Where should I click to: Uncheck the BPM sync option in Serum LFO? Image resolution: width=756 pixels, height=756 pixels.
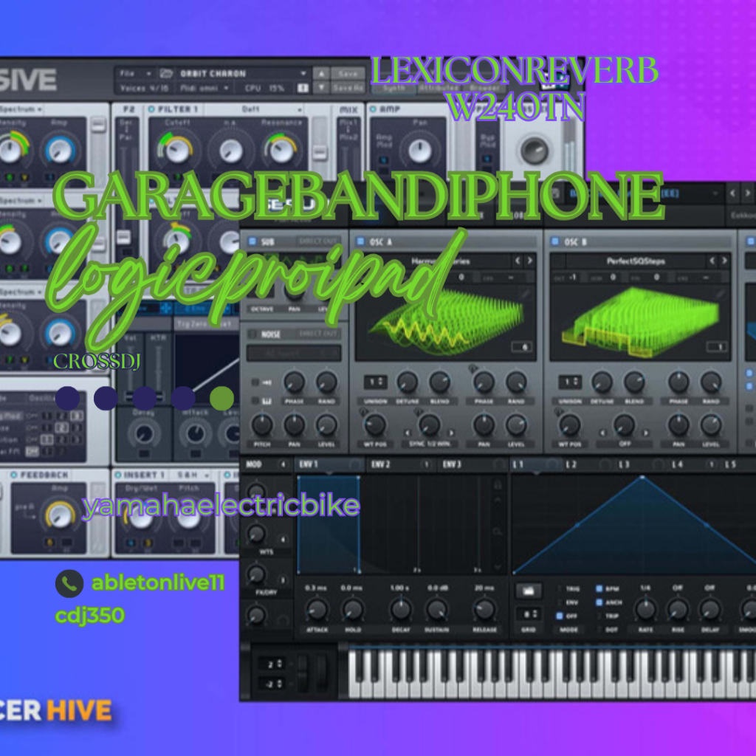tap(599, 588)
